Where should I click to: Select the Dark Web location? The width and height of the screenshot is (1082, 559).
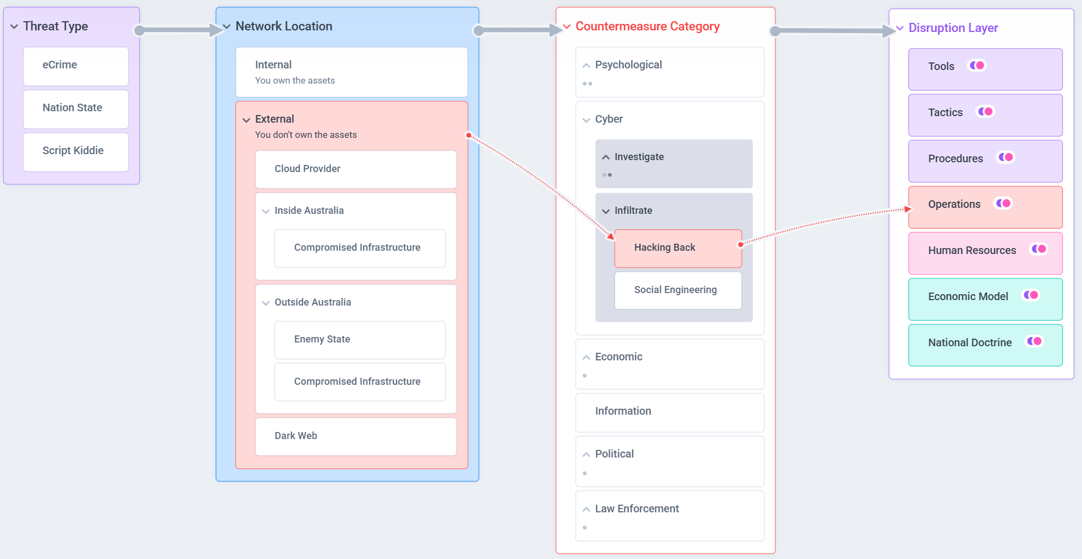pyautogui.click(x=356, y=436)
